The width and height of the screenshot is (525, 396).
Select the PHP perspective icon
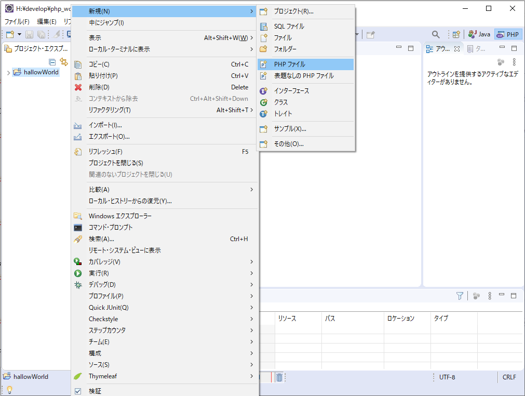(x=507, y=34)
